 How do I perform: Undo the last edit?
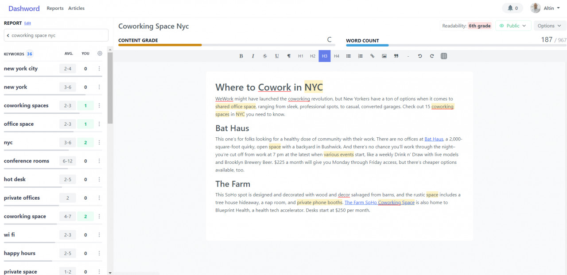click(x=420, y=56)
